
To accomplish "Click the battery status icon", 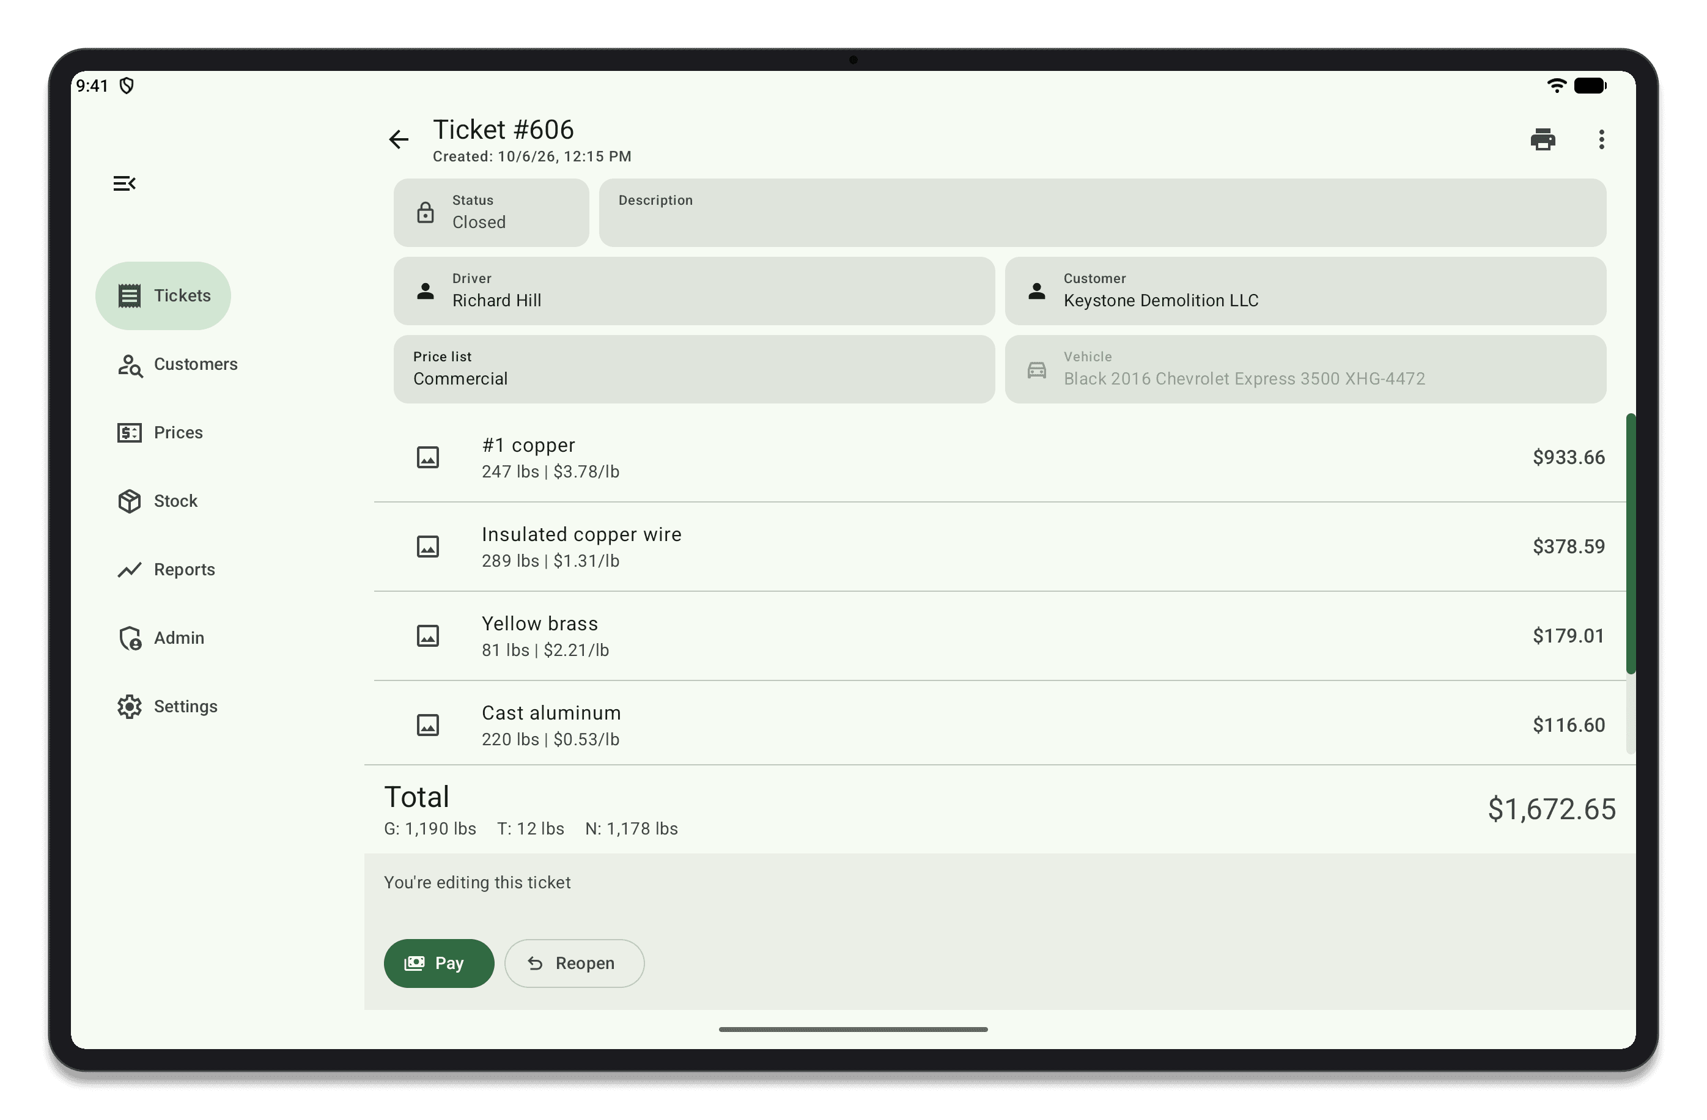I will click(x=1590, y=86).
